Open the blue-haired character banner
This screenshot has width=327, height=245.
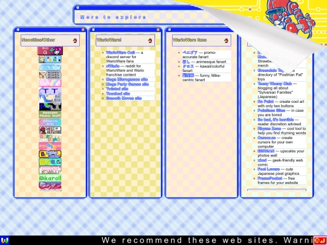50,99
